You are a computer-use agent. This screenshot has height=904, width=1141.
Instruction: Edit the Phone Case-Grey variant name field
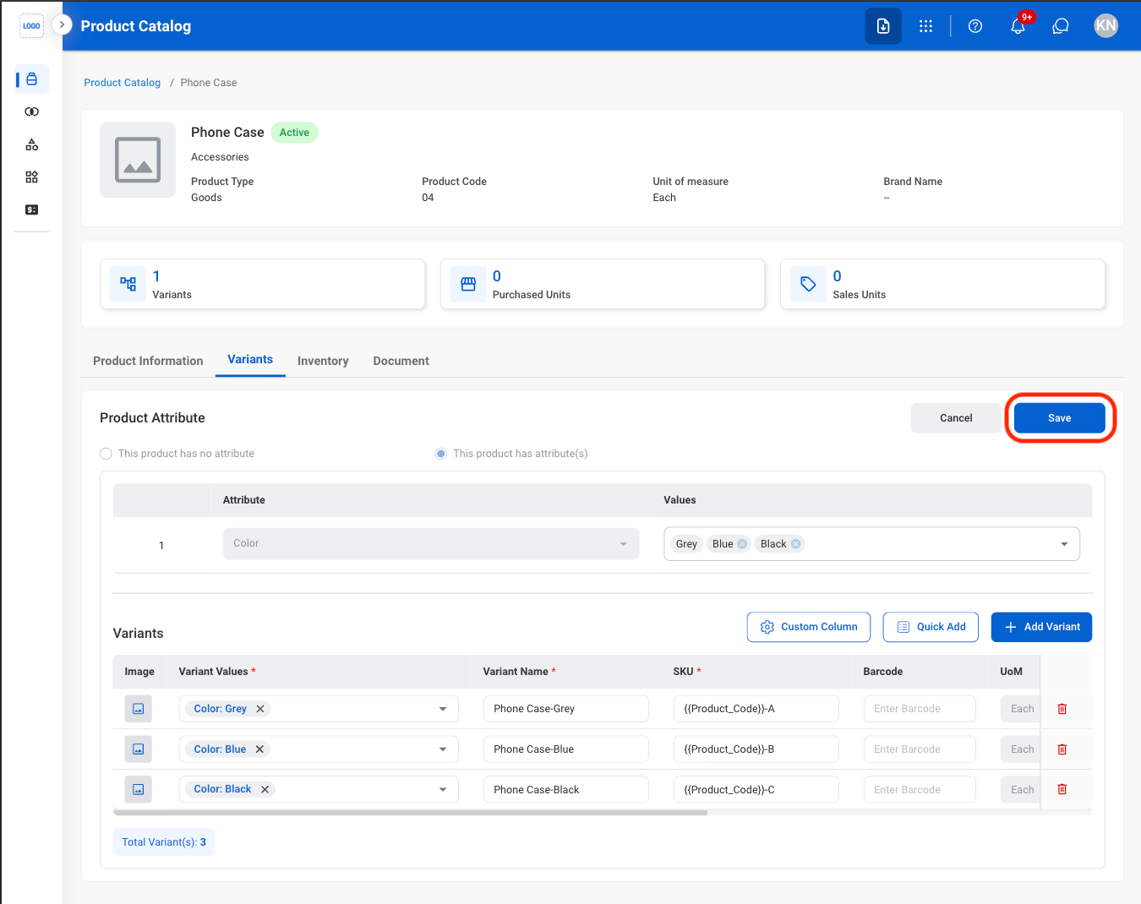(x=566, y=709)
